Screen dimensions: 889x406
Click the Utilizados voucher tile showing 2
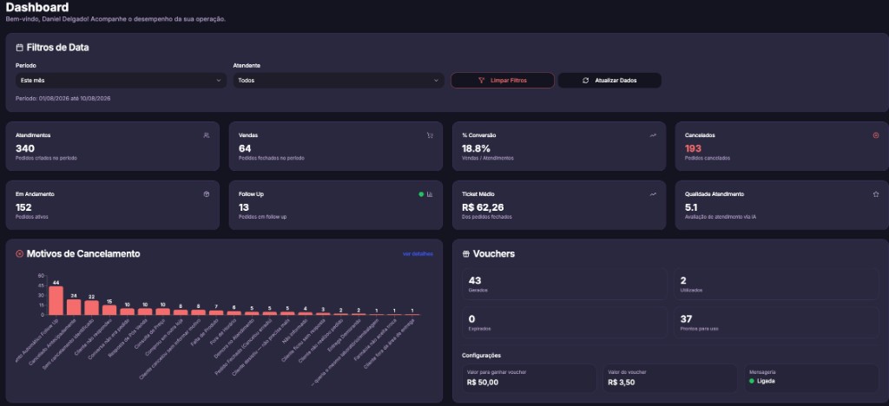pos(776,284)
